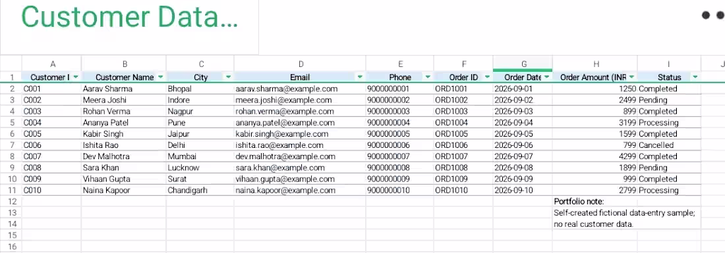Click order amount cell 4299
725x253 pixels.
(x=595, y=156)
